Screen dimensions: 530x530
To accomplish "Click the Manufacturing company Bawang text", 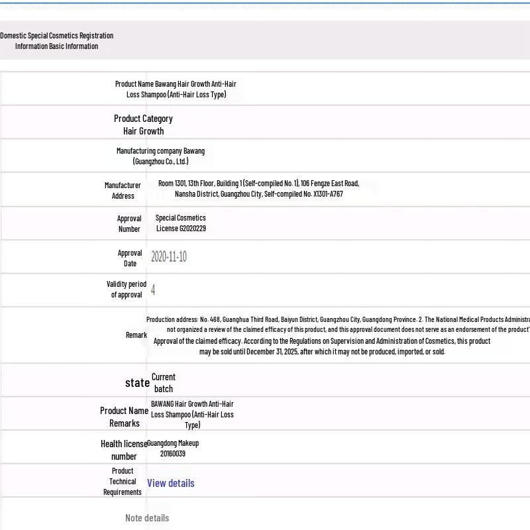I will coord(160,156).
